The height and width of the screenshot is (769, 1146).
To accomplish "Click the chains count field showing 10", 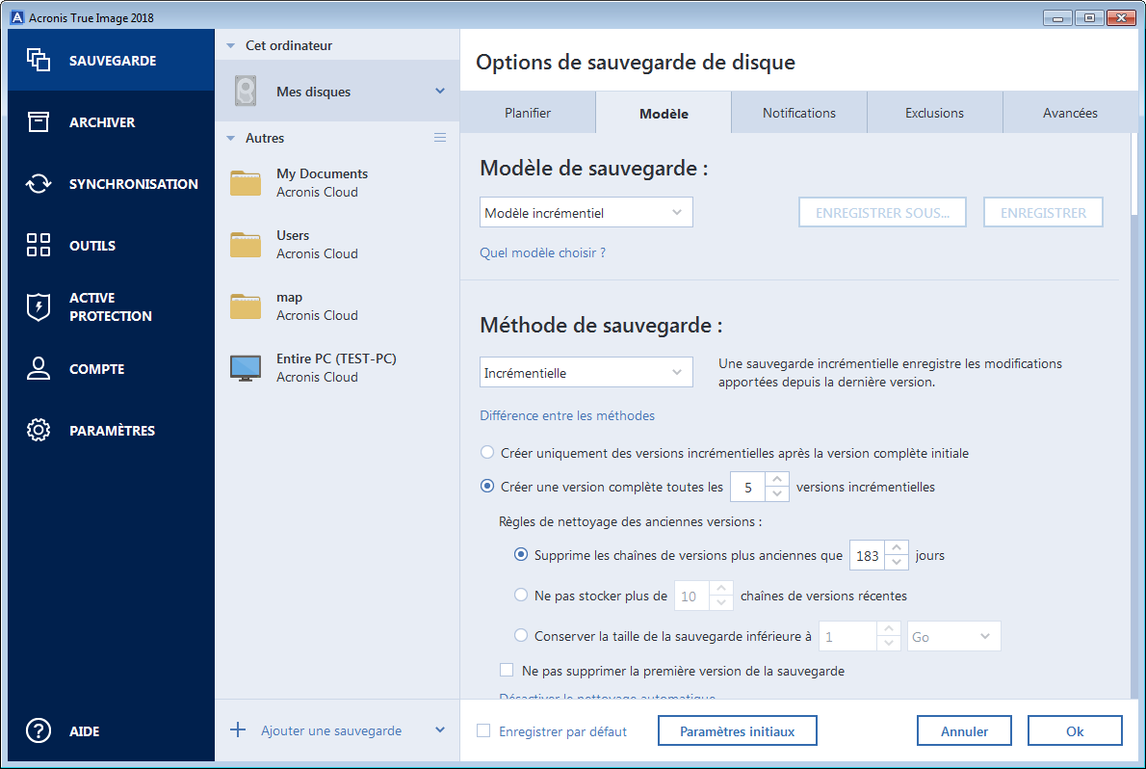I will 691,596.
